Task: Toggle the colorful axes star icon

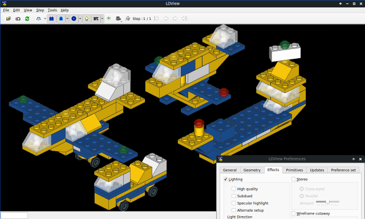Action: point(109,18)
